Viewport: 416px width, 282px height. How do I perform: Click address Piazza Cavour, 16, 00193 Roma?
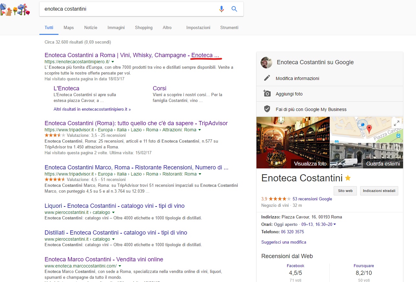pyautogui.click(x=312, y=217)
